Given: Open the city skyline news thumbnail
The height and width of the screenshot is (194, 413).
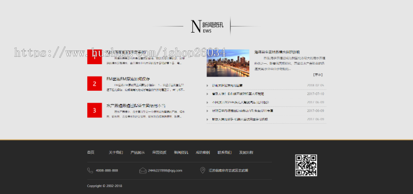Looking at the screenshot, I should (228, 63).
